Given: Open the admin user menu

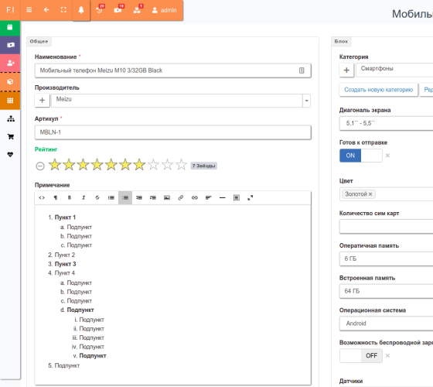Looking at the screenshot, I should [x=164, y=10].
